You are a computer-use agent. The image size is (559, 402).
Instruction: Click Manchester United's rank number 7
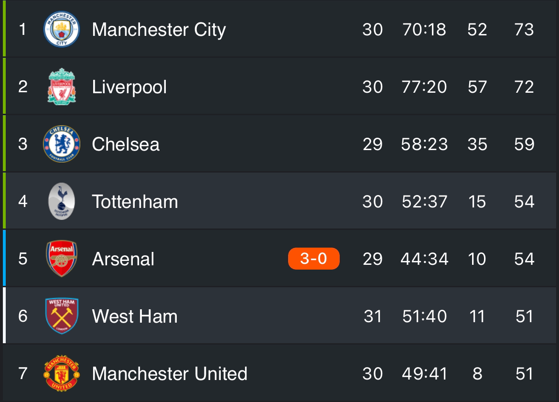23,374
